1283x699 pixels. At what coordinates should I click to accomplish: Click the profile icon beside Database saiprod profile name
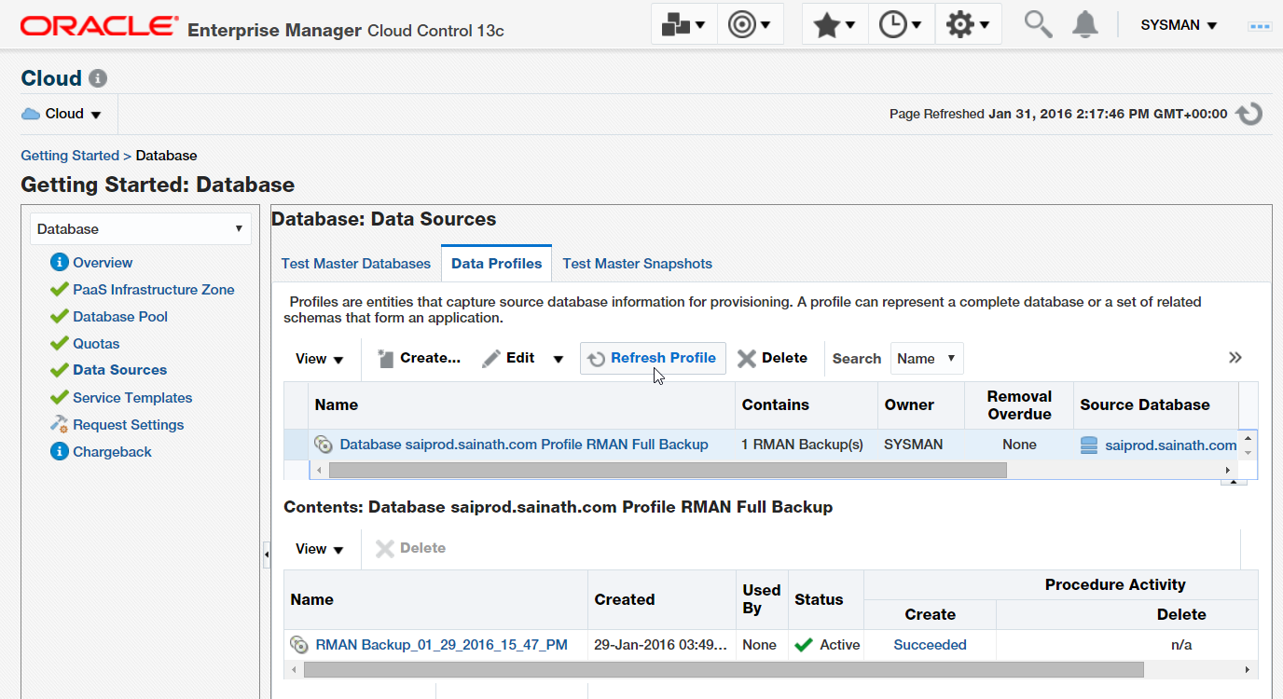(324, 445)
